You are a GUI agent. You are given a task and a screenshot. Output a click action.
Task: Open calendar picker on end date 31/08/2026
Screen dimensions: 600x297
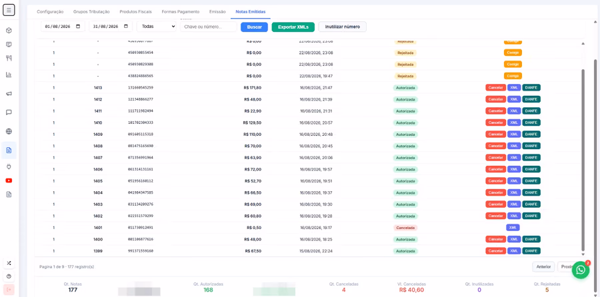click(x=126, y=27)
